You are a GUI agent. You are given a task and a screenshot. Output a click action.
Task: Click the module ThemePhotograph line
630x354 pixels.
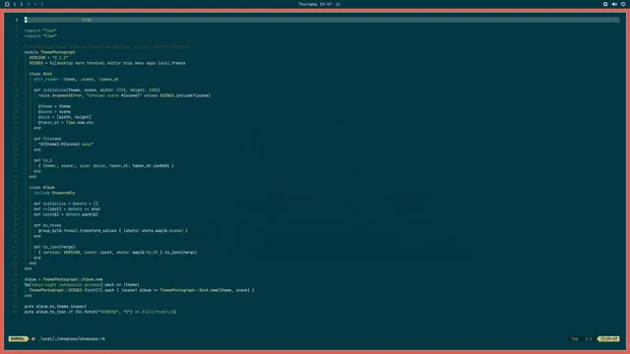point(50,52)
